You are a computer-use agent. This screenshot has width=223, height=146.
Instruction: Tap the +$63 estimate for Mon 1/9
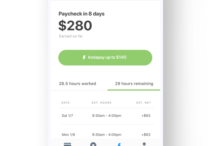146,135
